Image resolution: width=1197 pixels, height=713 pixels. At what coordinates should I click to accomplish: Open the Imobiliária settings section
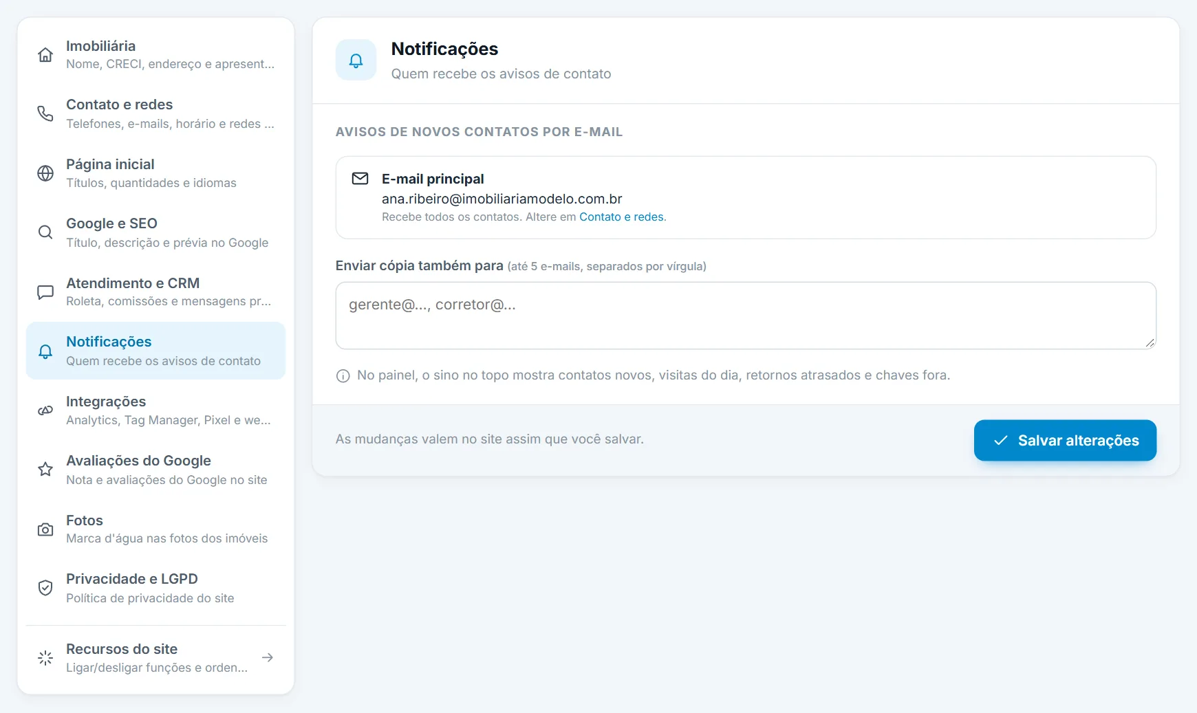pos(155,54)
